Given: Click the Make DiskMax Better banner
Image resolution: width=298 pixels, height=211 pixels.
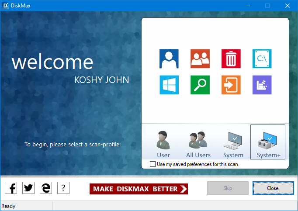Looking at the screenshot, I should coord(139,189).
